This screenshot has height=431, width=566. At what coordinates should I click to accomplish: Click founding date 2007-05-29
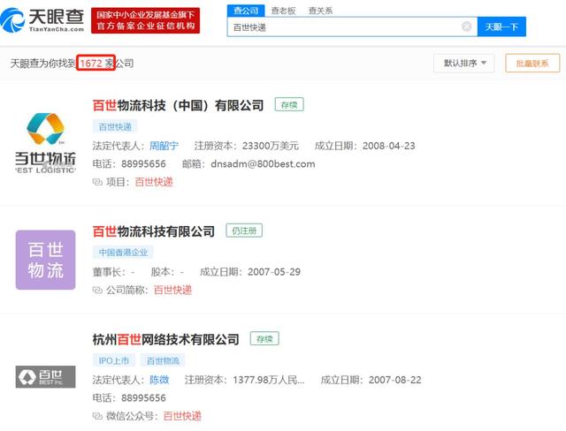click(x=274, y=272)
